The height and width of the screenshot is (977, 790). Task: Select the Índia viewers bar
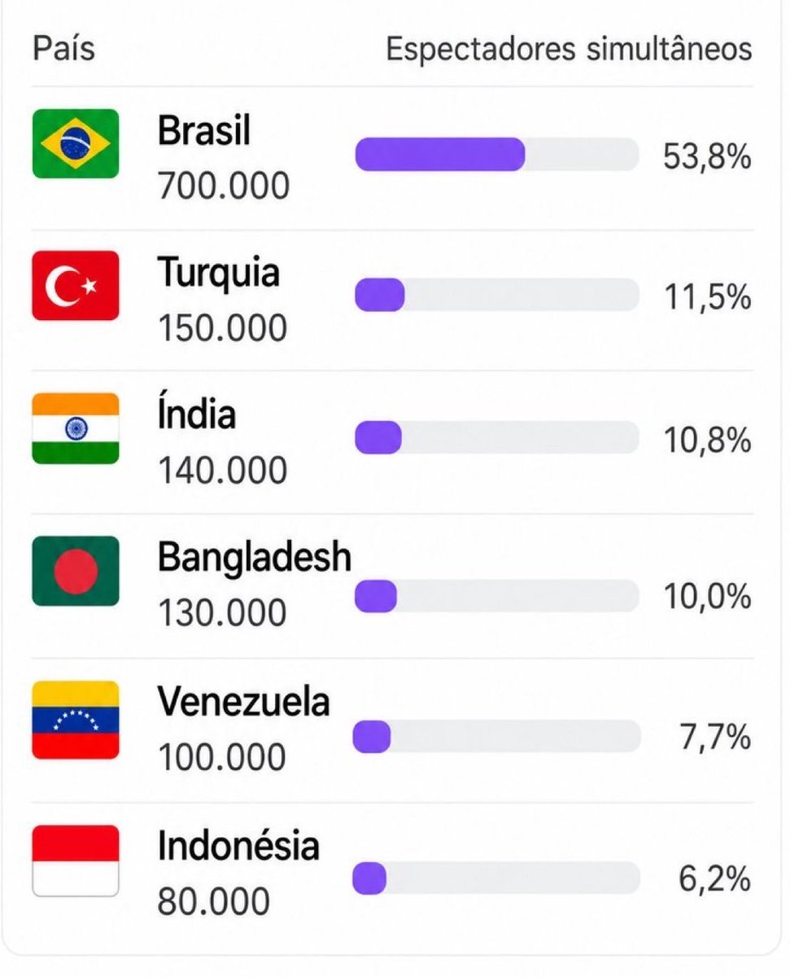point(497,437)
